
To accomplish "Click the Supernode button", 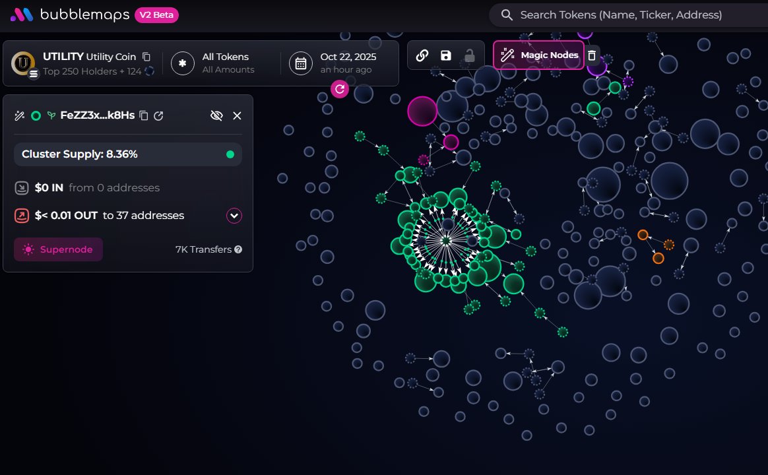I will point(58,249).
